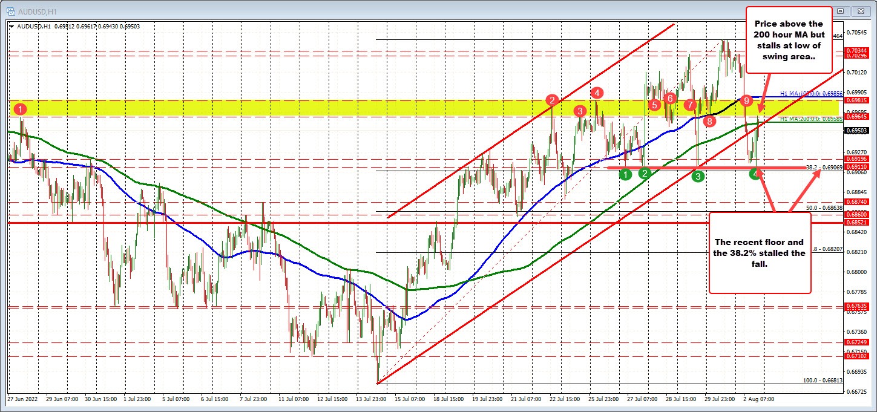877x412 pixels.
Task: Click the restore window button
Action: (x=841, y=11)
